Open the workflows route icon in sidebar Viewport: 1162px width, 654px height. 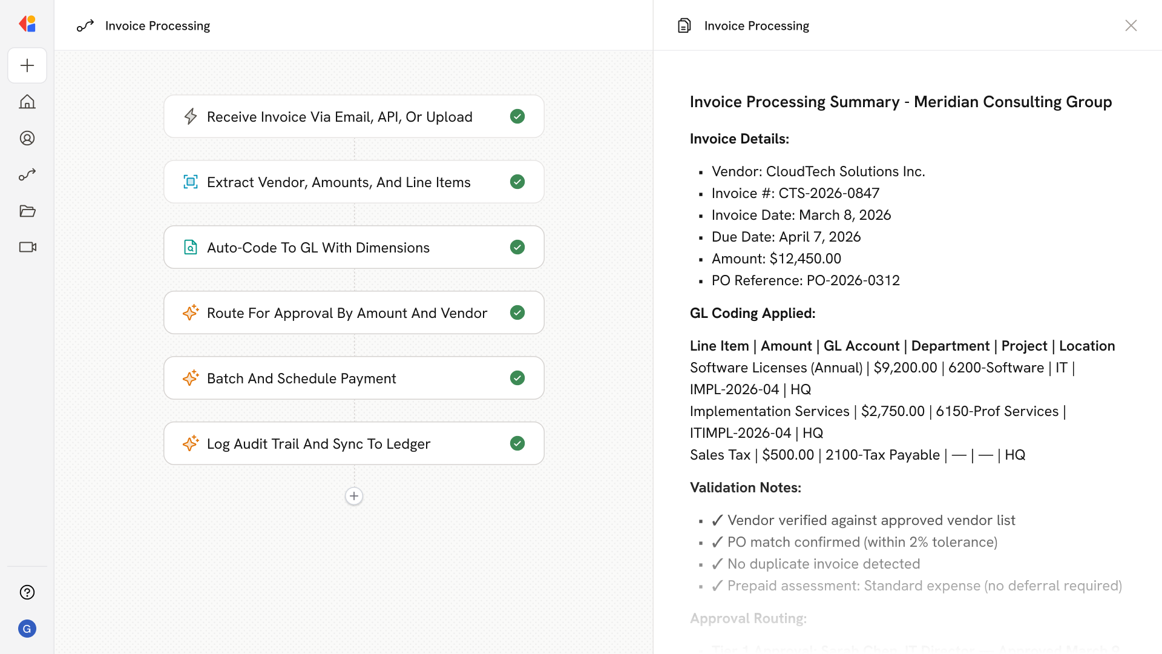tap(27, 174)
